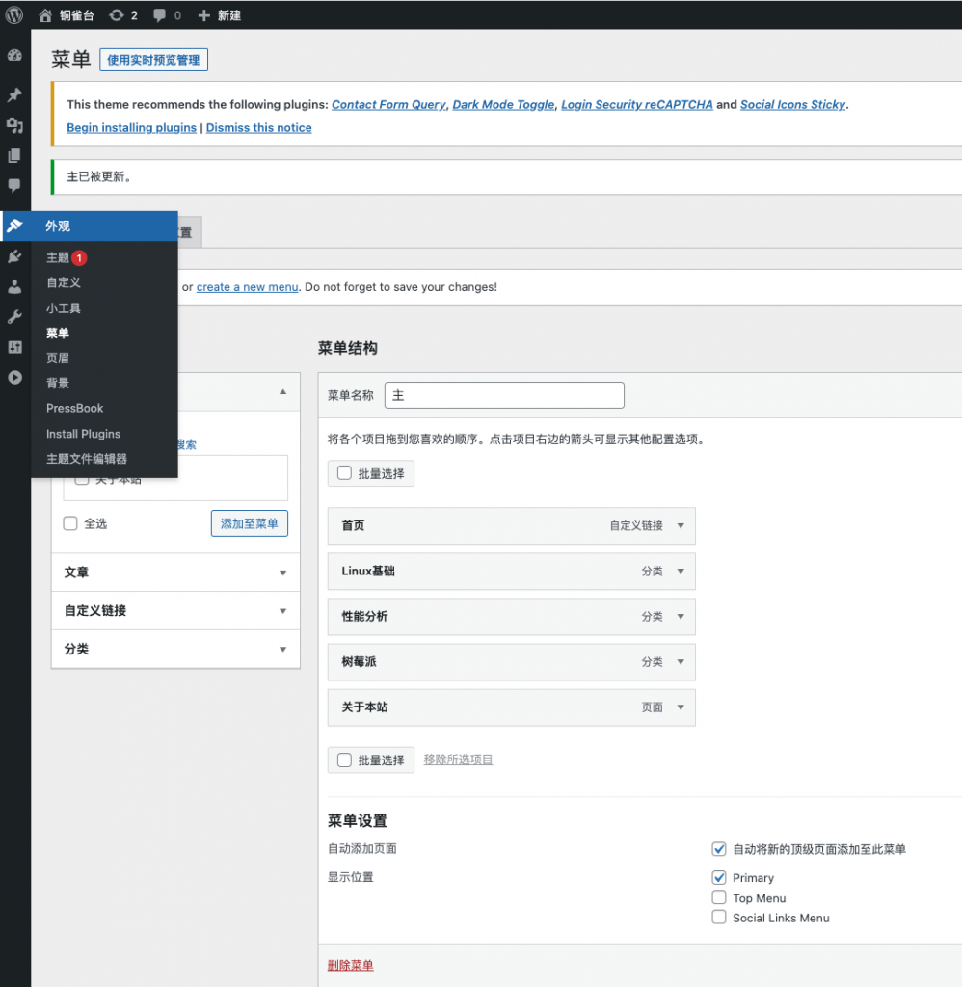Open updates icon showing 2
962x987 pixels.
click(117, 15)
